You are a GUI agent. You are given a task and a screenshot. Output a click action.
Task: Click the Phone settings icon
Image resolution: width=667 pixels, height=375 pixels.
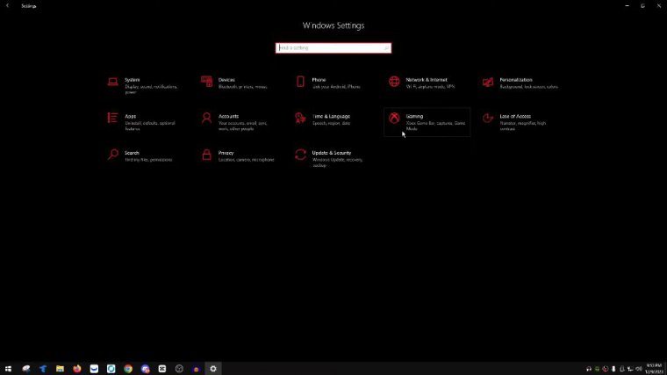[x=300, y=82]
